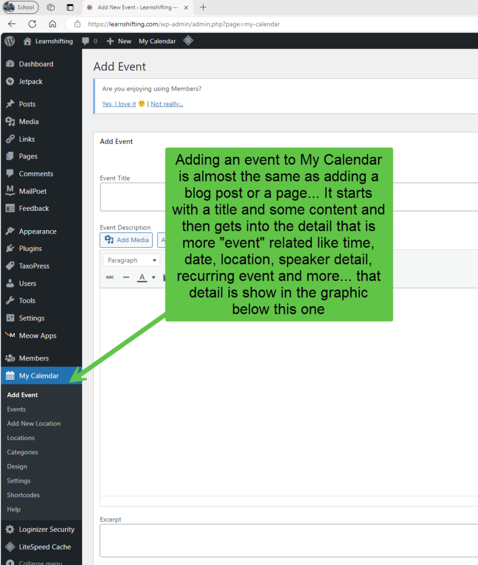
Task: Open My Calendar menu in admin bar
Action: pos(157,41)
